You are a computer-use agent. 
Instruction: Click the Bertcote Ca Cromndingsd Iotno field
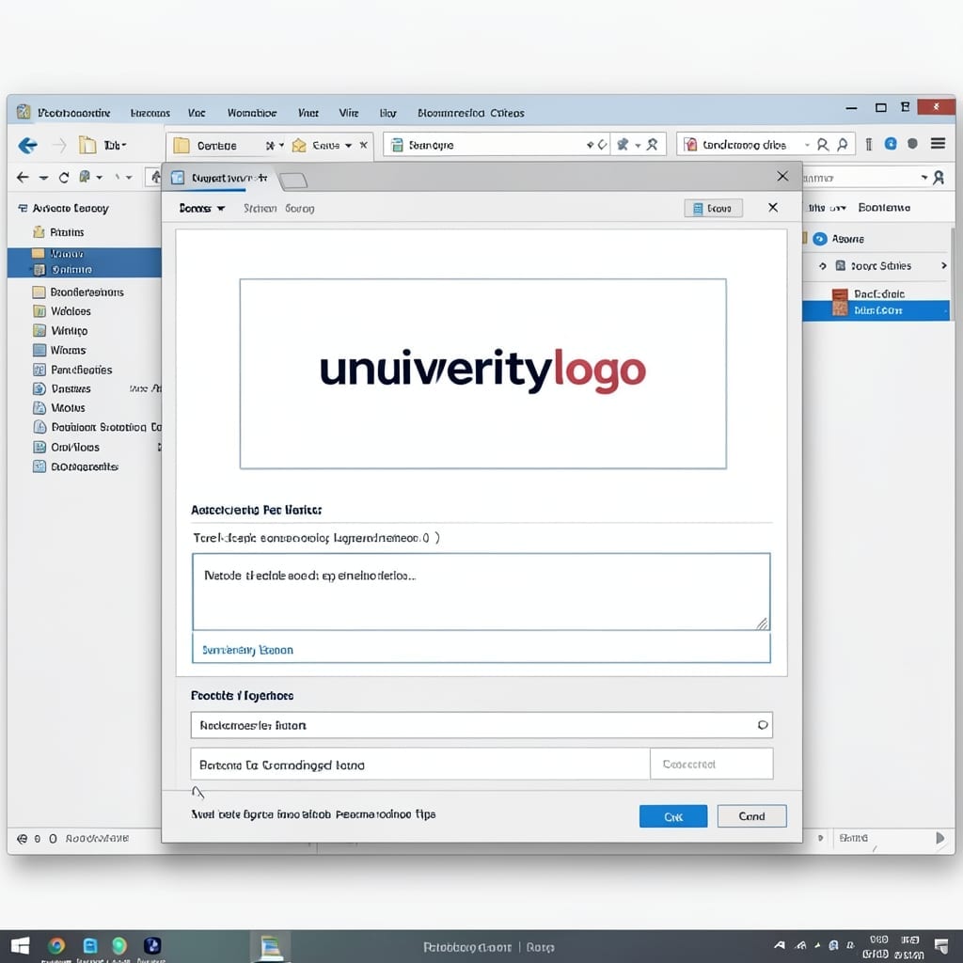(420, 765)
